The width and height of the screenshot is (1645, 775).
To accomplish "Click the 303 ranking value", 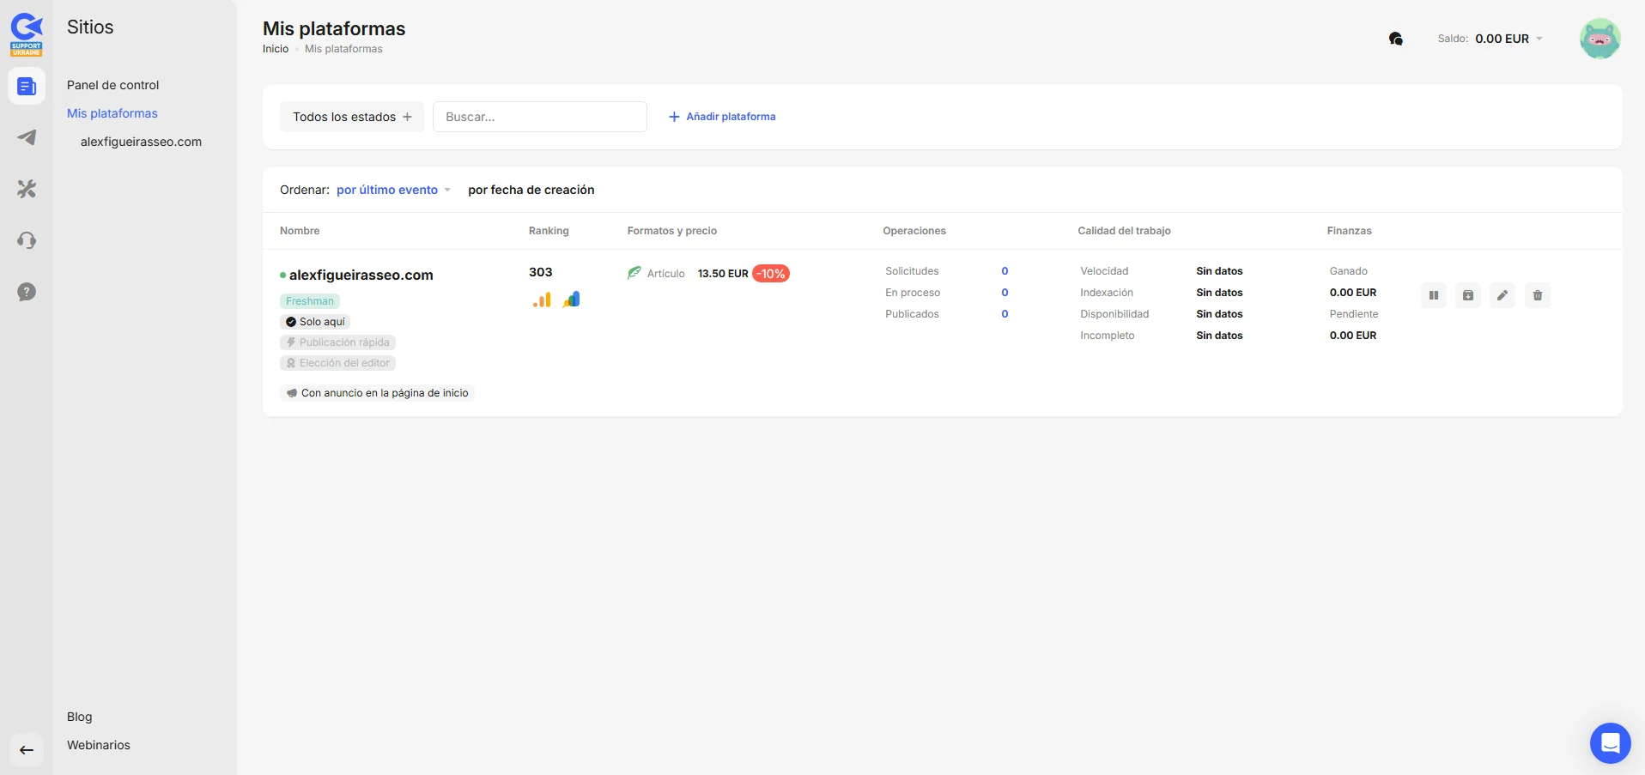I will point(541,272).
